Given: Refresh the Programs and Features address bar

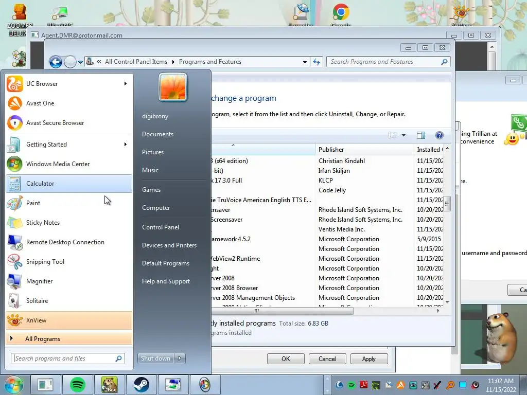Looking at the screenshot, I should [317, 62].
